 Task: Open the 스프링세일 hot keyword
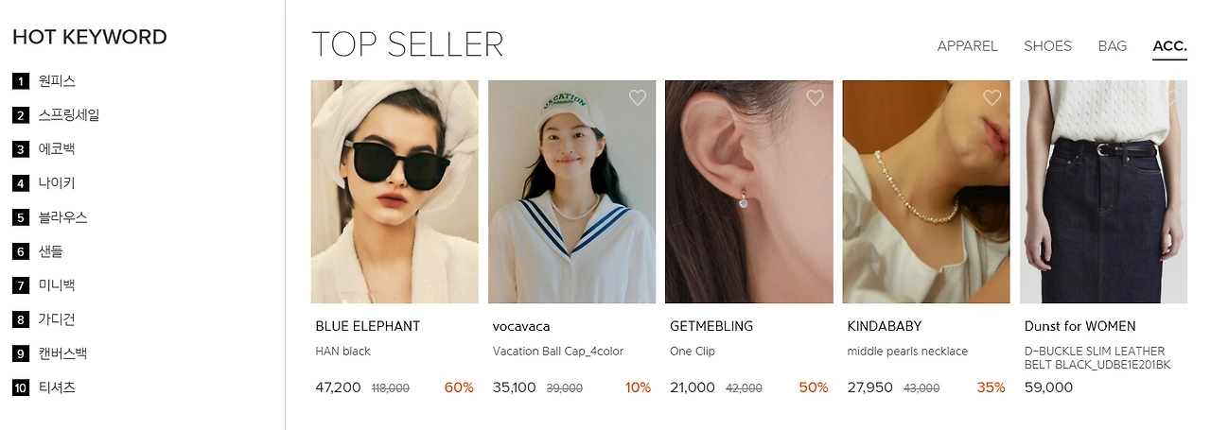click(x=69, y=115)
